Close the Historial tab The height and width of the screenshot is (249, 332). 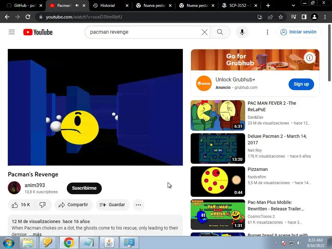127,6
